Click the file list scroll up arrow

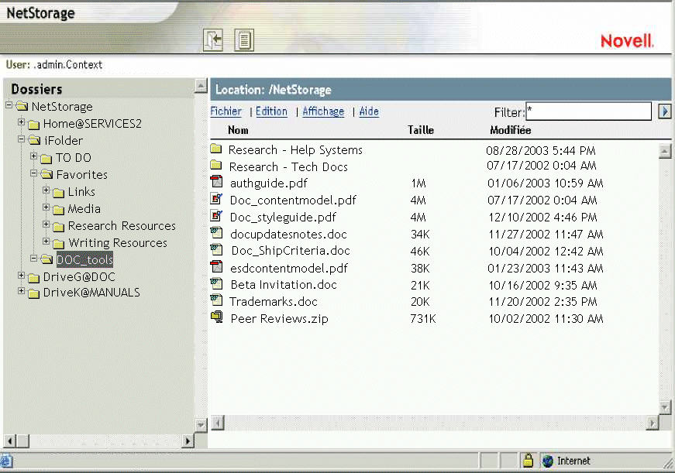(665, 152)
